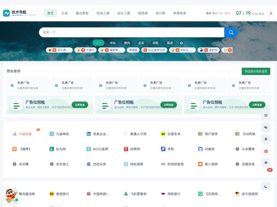Click 立即投放 on middle ad banner
This screenshot has width=277, height=207.
[x=169, y=105]
